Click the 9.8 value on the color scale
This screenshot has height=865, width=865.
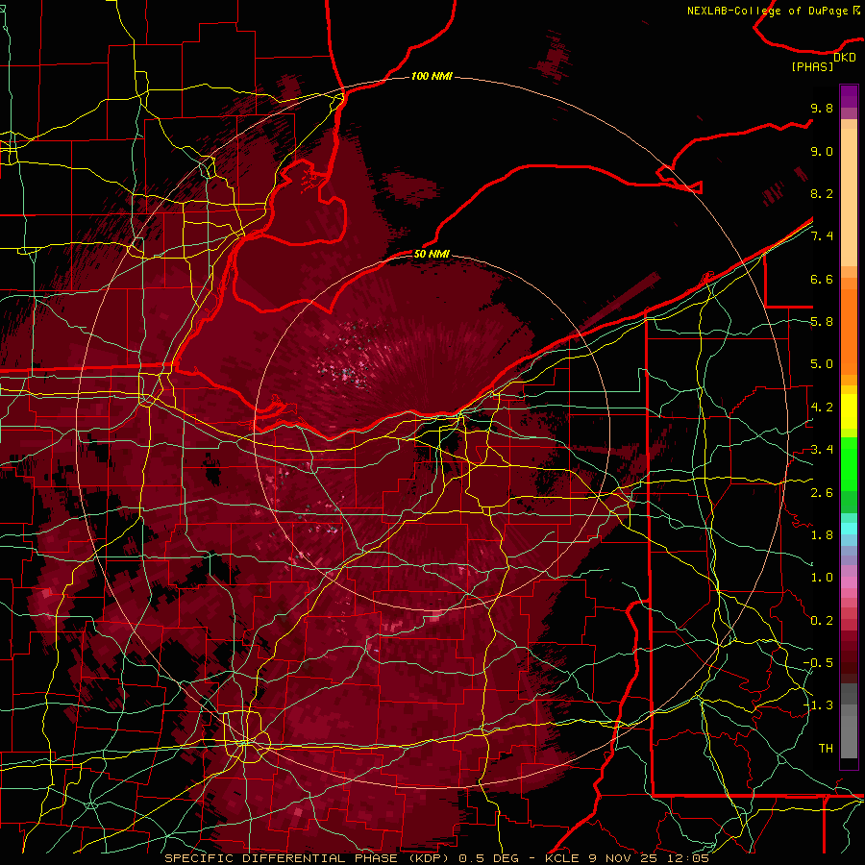(x=822, y=108)
